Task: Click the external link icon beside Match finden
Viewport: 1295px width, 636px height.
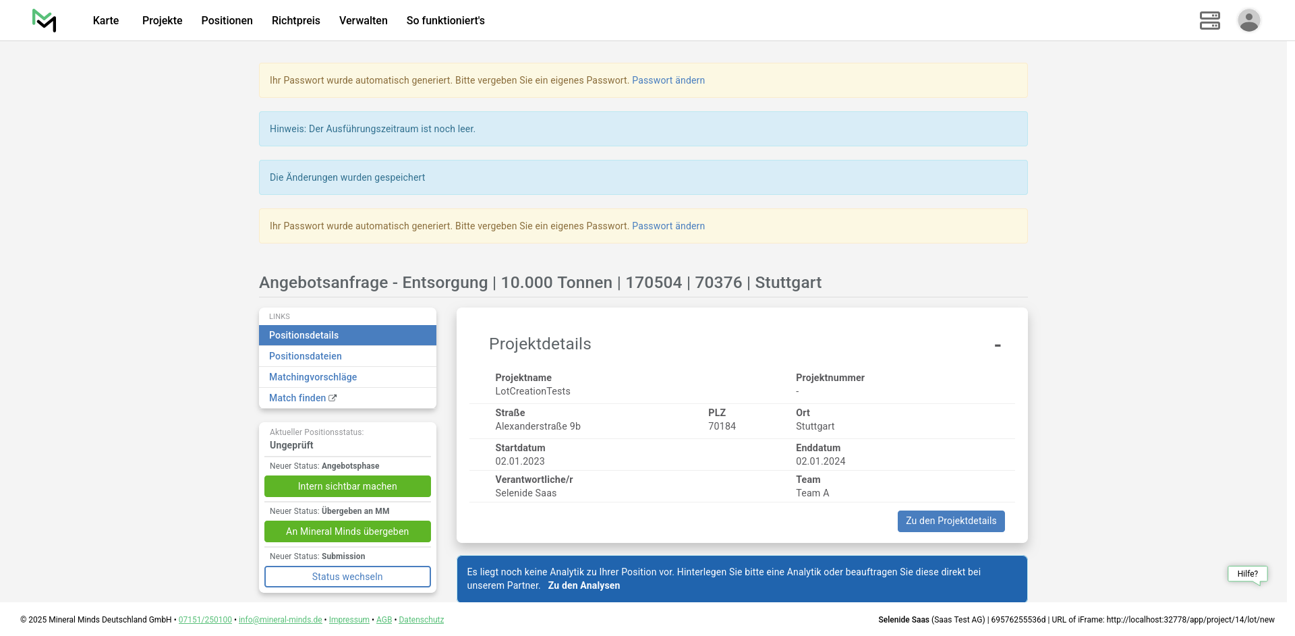Action: [333, 399]
